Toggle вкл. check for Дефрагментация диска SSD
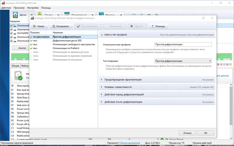This screenshot has height=146, width=234. 31,41
